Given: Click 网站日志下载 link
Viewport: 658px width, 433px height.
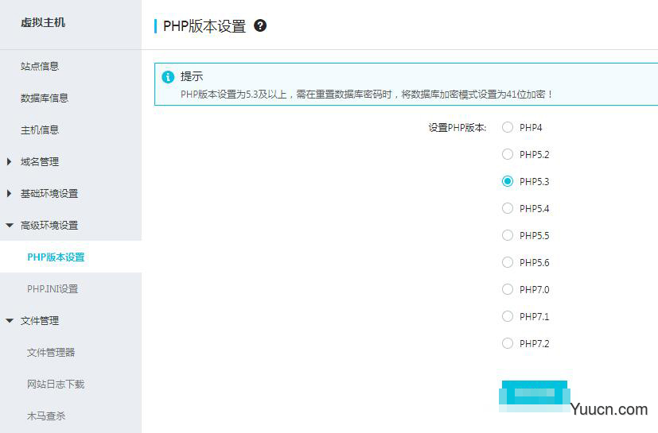Looking at the screenshot, I should (x=56, y=385).
